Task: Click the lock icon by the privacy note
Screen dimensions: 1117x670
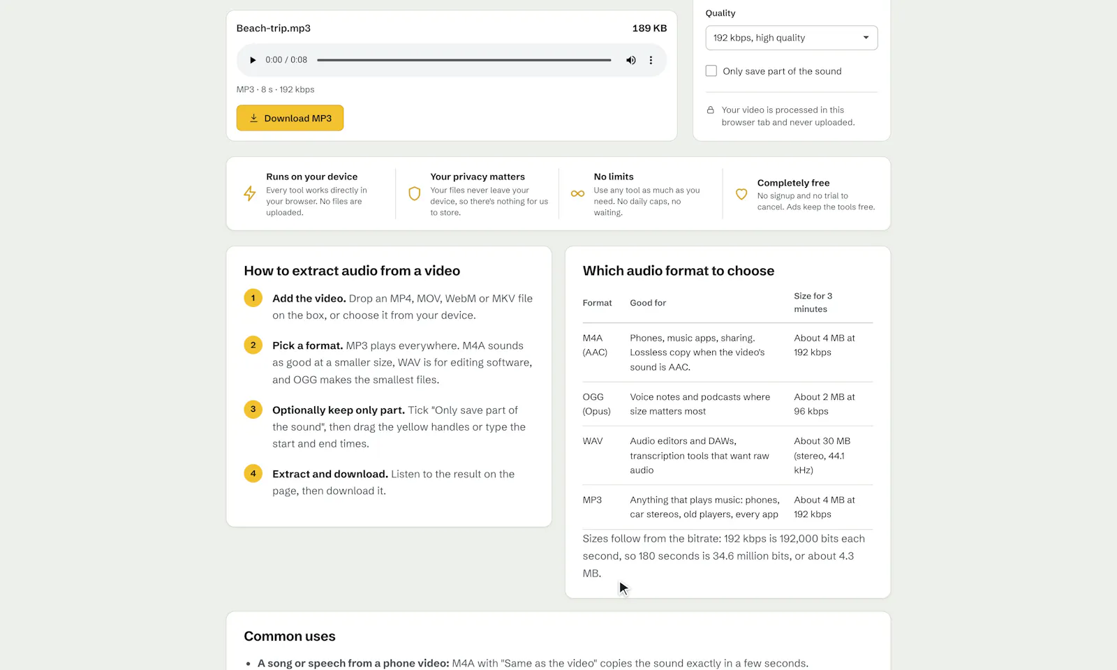Action: point(711,110)
